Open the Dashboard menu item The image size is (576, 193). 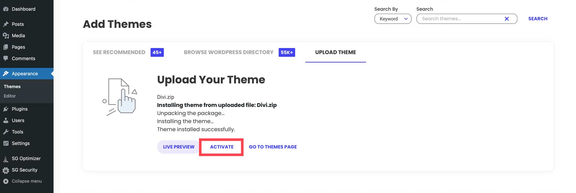click(x=27, y=9)
